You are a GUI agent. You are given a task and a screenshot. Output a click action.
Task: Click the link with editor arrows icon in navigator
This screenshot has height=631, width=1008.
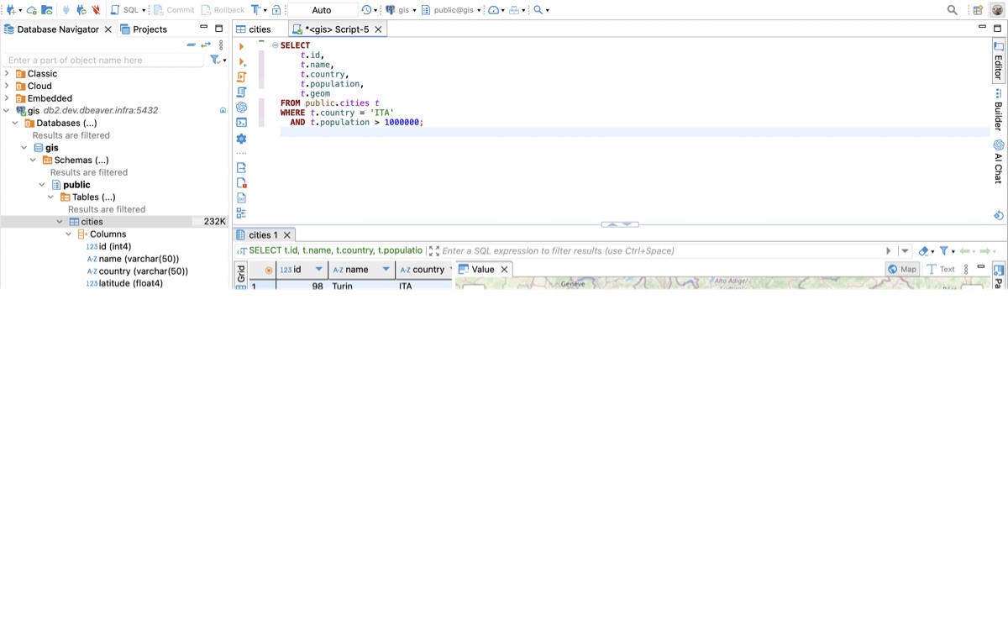tap(206, 45)
